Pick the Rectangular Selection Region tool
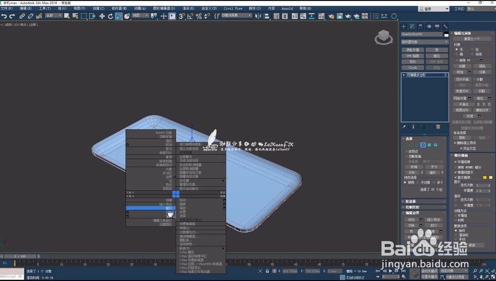This screenshot has height=281, width=496. click(x=84, y=16)
